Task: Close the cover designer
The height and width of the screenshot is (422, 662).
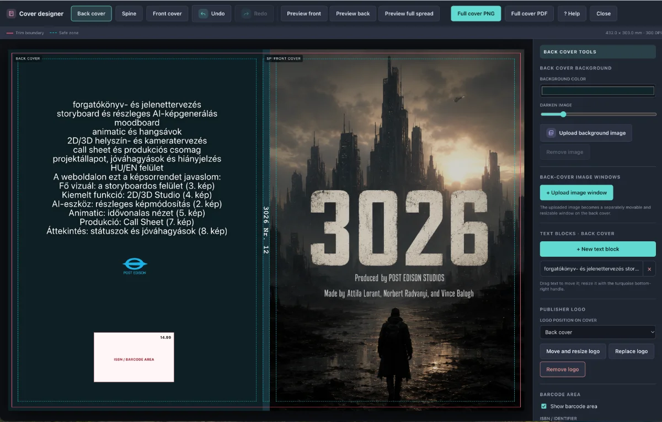Action: [604, 14]
